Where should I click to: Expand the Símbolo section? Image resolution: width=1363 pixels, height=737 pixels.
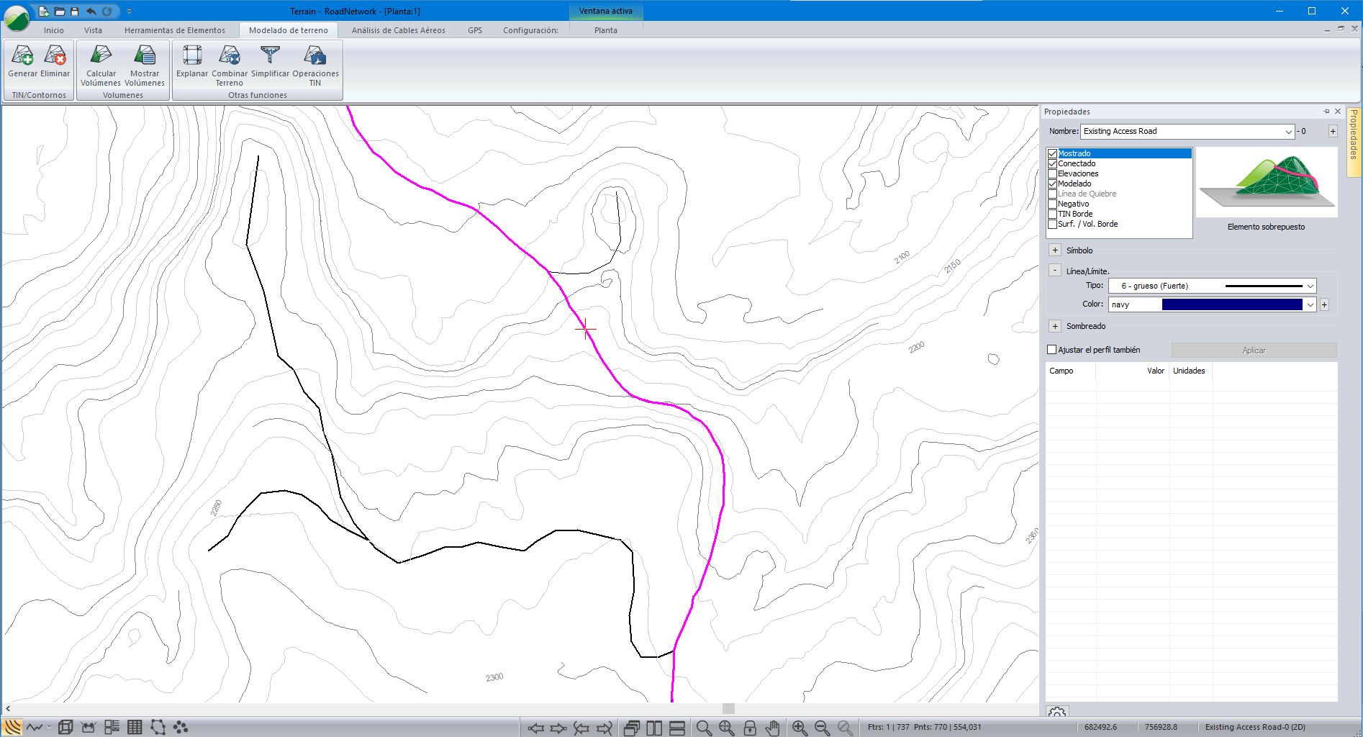point(1055,250)
